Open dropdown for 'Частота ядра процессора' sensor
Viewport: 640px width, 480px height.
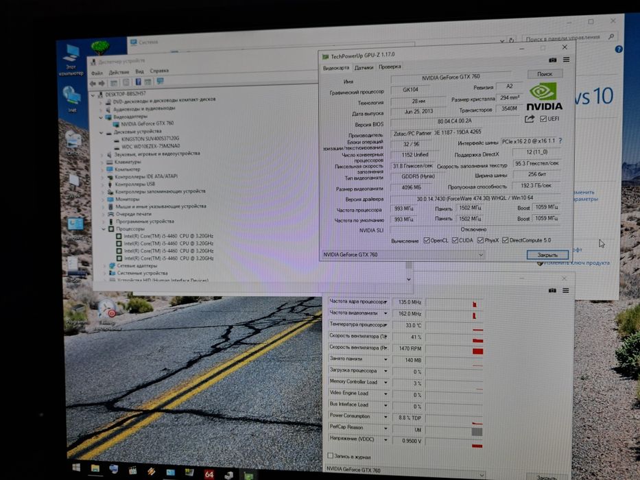(386, 302)
